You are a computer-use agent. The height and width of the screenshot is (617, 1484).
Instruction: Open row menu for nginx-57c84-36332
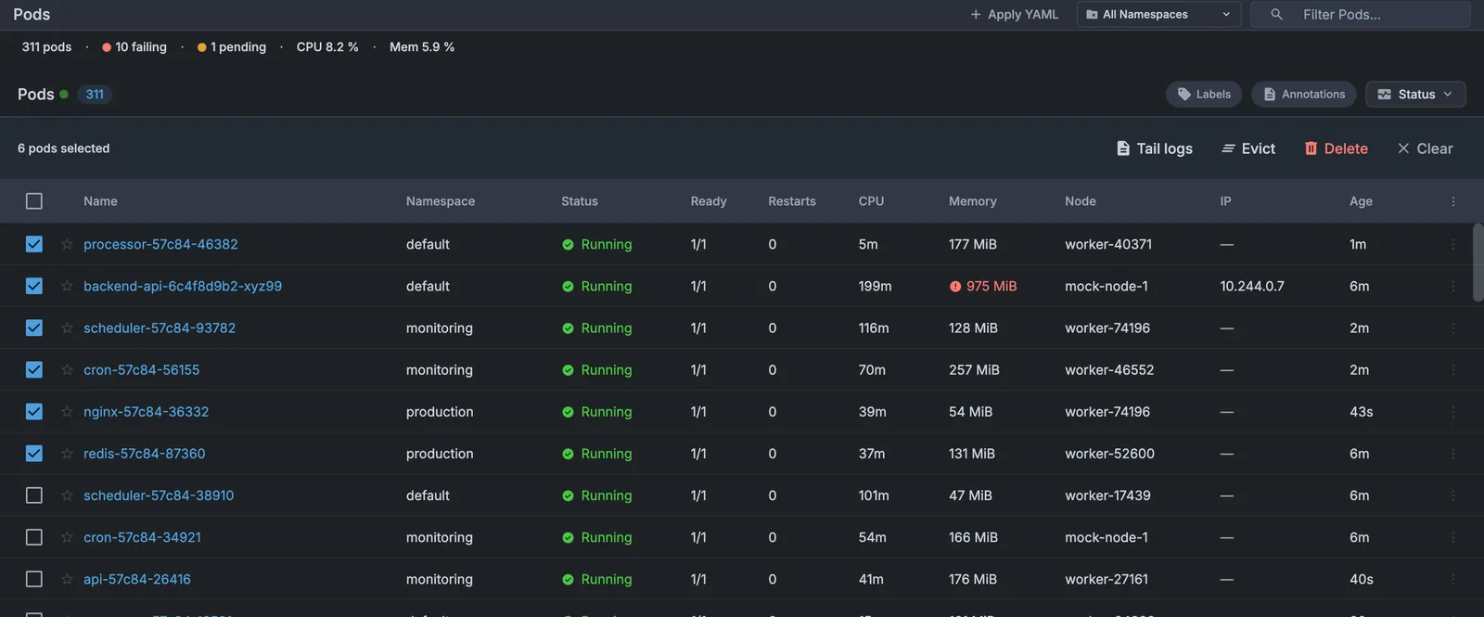click(1452, 411)
